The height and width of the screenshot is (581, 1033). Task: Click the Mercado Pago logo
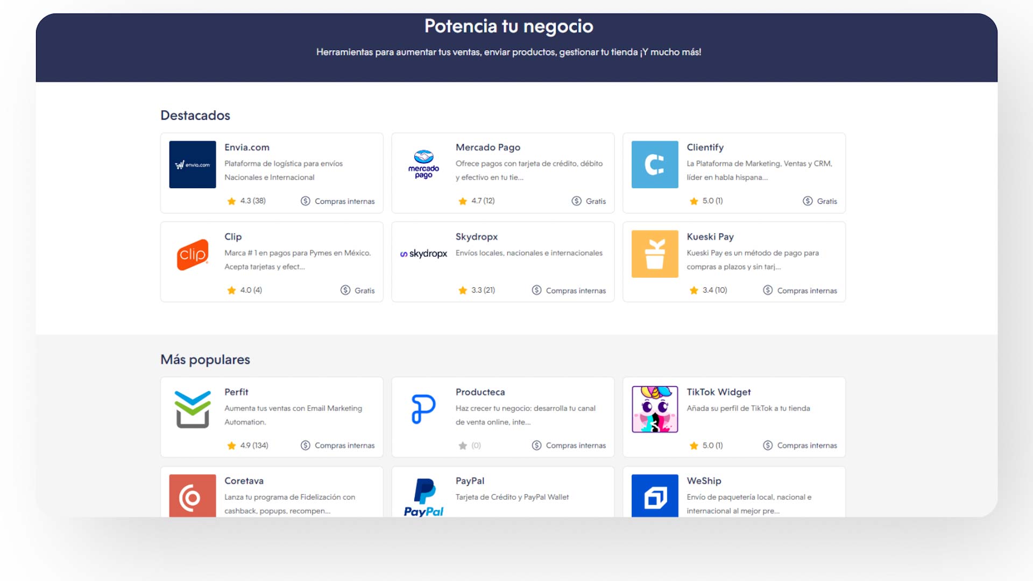coord(423,164)
